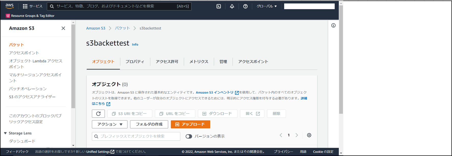
Task: Open プライバシー footer link
Action: 283,152
